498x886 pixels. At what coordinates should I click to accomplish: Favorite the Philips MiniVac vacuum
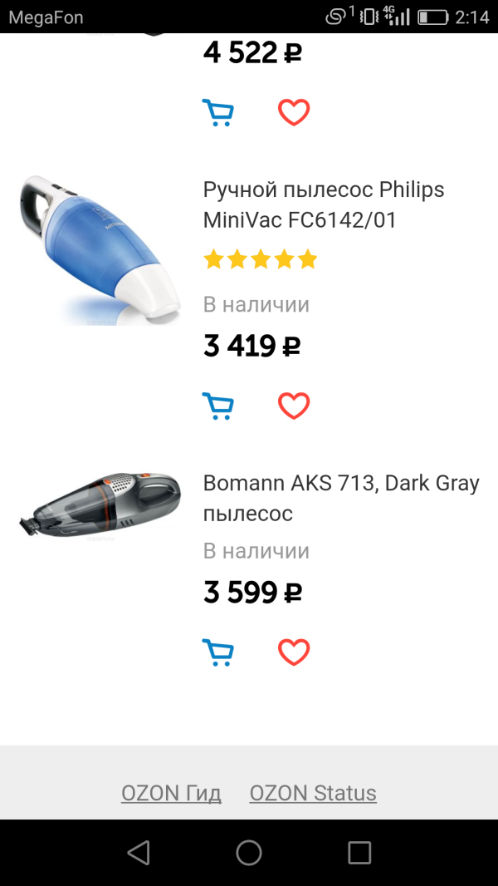click(294, 406)
